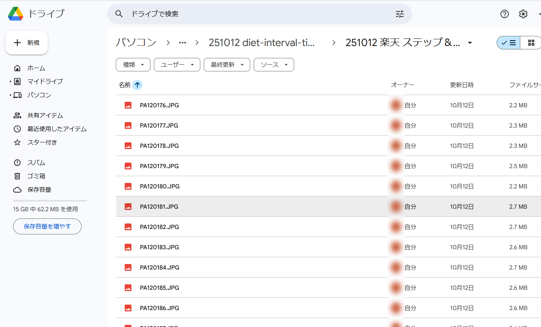Open advanced search filter options icon
The image size is (541, 327).
point(399,14)
